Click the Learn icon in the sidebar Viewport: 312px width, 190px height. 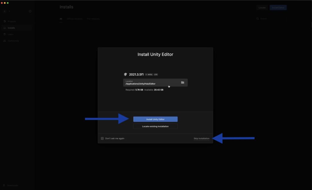(x=5, y=34)
